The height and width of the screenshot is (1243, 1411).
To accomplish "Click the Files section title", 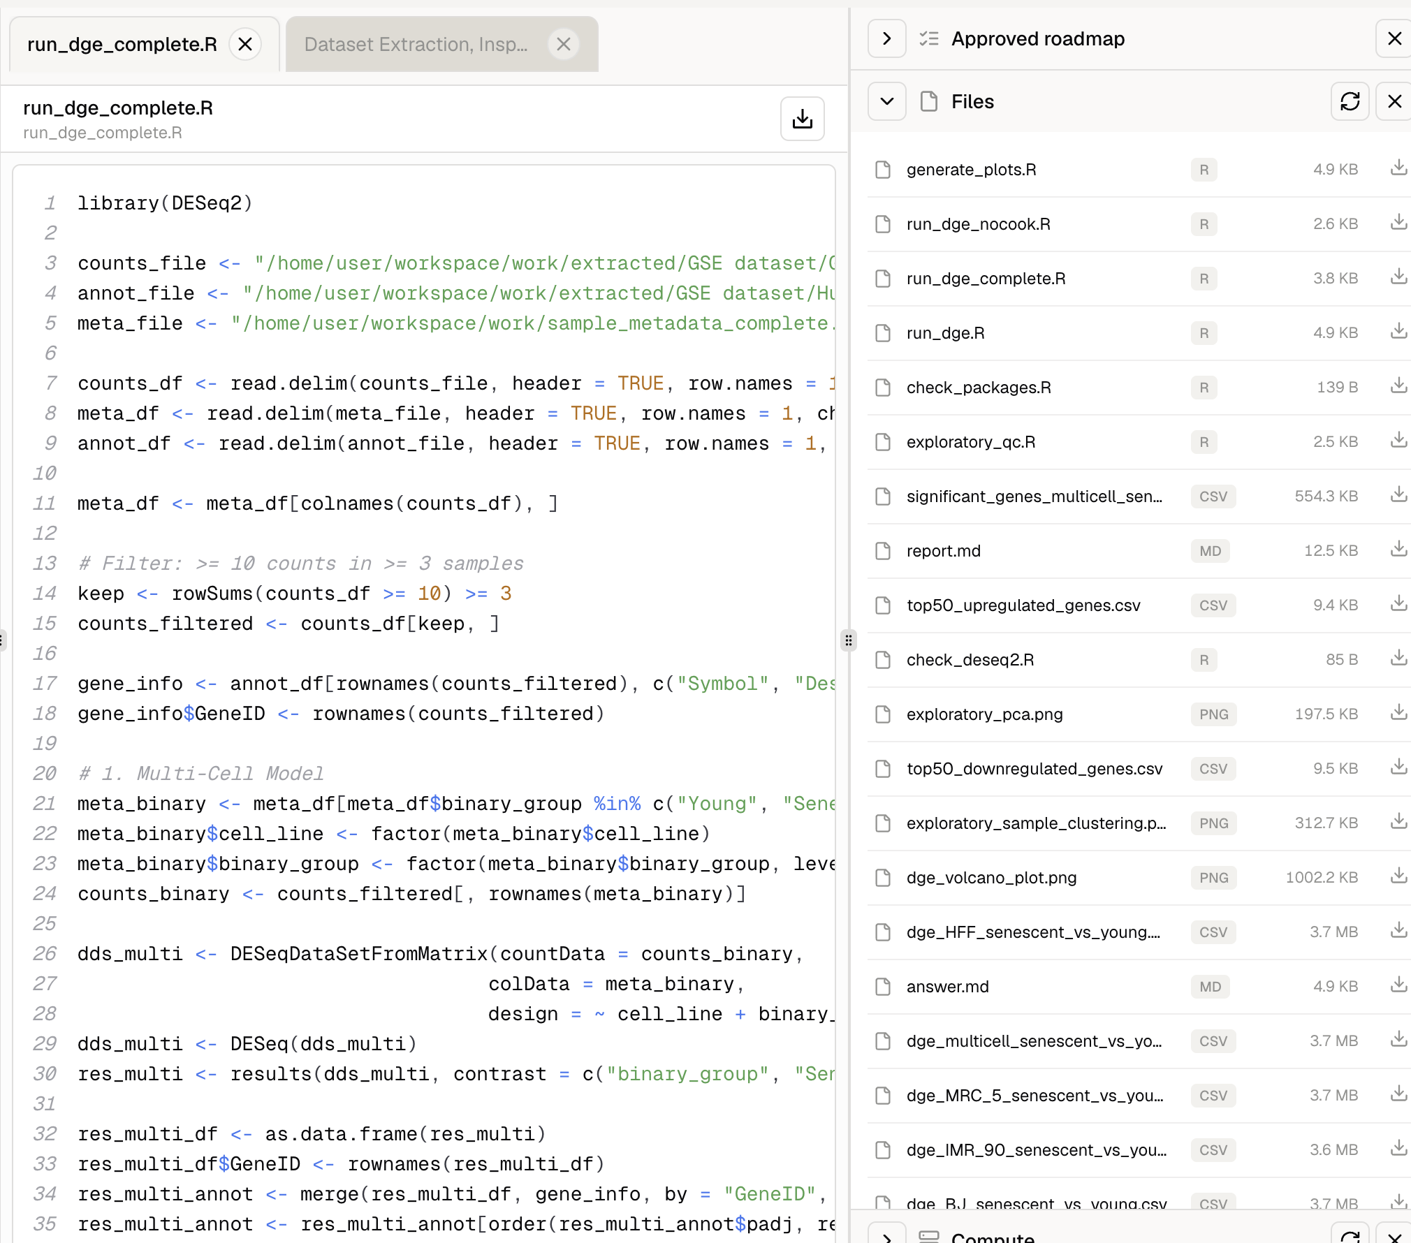I will click(972, 101).
